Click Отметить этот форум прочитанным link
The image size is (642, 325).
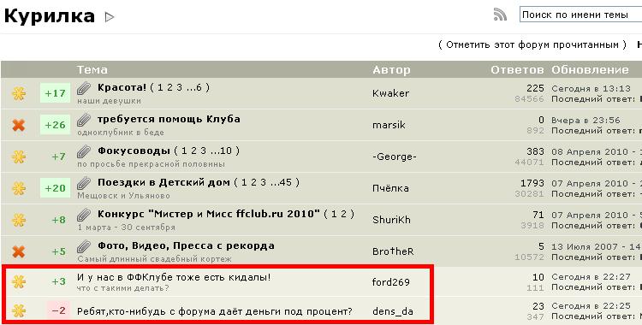pos(532,44)
